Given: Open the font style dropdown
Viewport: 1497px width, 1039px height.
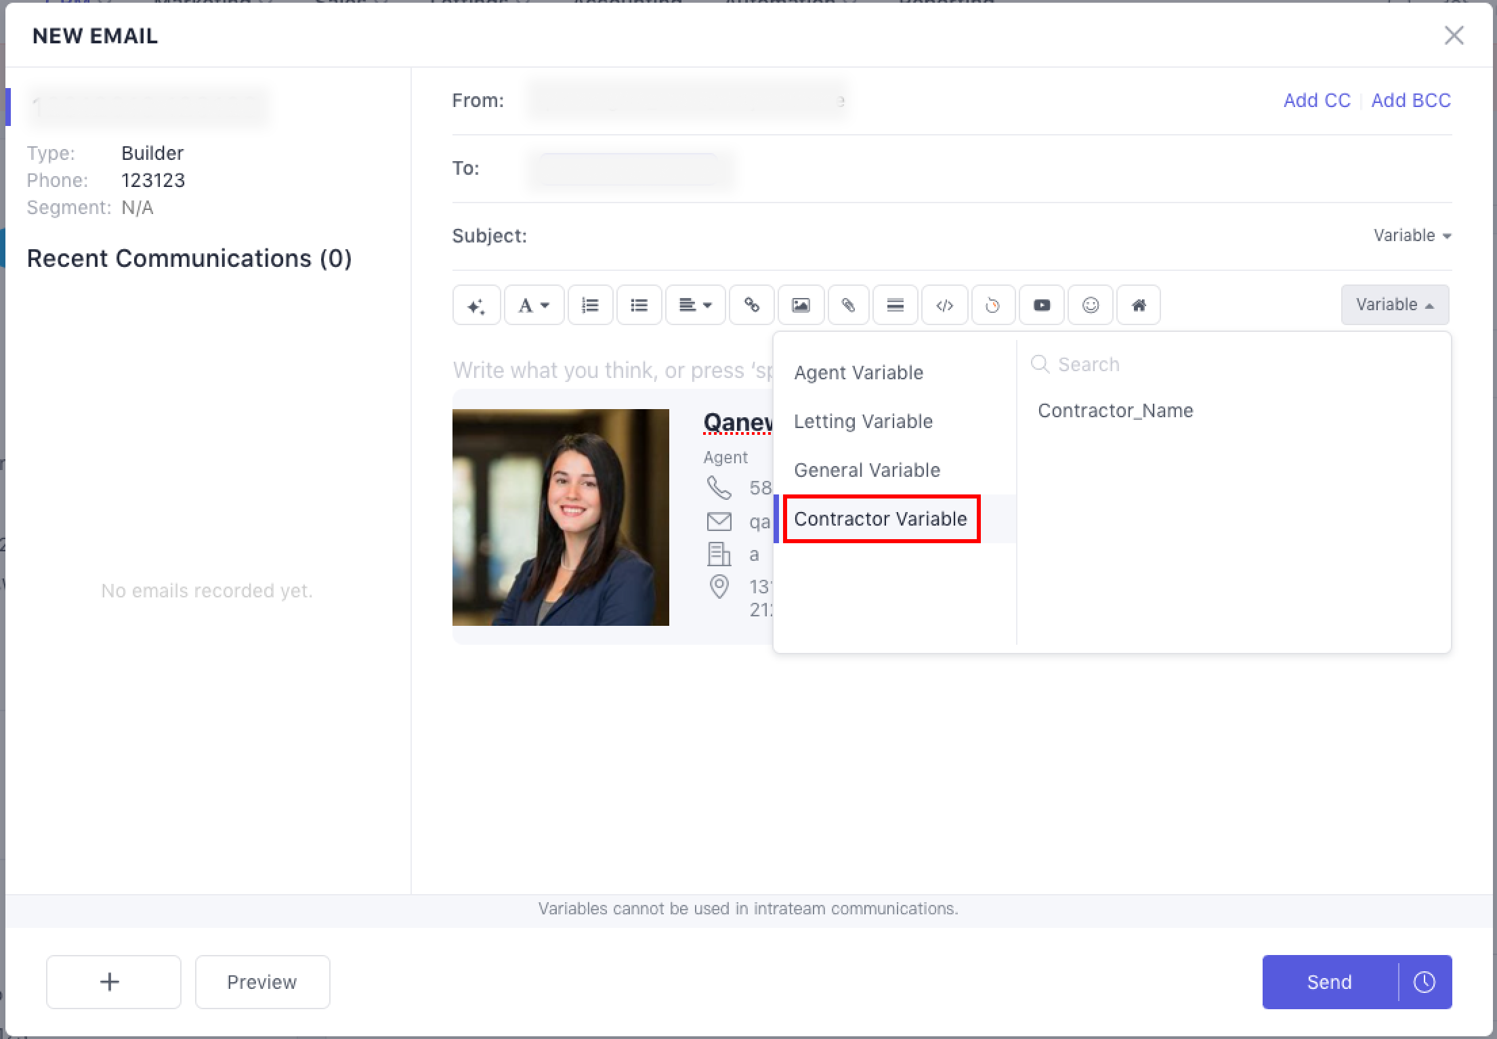Looking at the screenshot, I should click(533, 305).
